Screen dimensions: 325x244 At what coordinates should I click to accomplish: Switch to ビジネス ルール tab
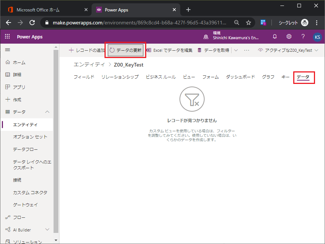[x=161, y=77]
